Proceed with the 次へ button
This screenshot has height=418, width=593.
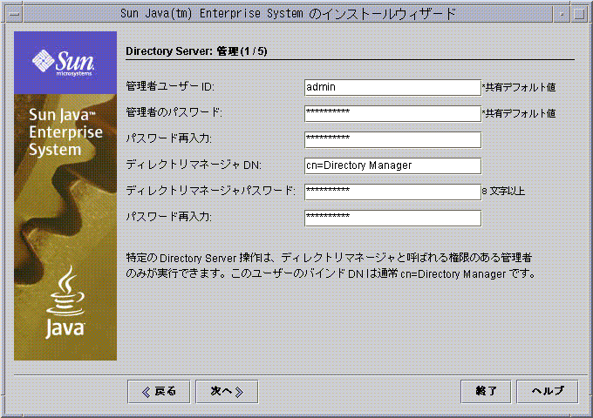pos(227,392)
